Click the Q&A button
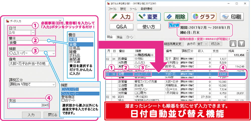 point(121,27)
